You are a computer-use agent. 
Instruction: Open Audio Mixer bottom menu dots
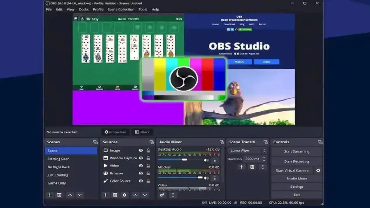point(173,195)
